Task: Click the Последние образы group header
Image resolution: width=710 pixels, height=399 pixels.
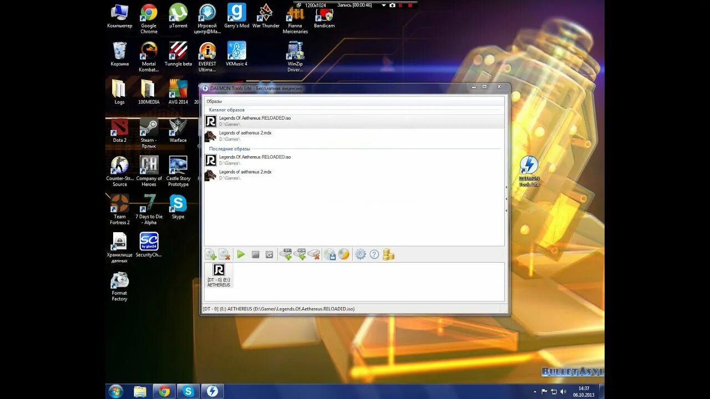Action: (x=229, y=149)
